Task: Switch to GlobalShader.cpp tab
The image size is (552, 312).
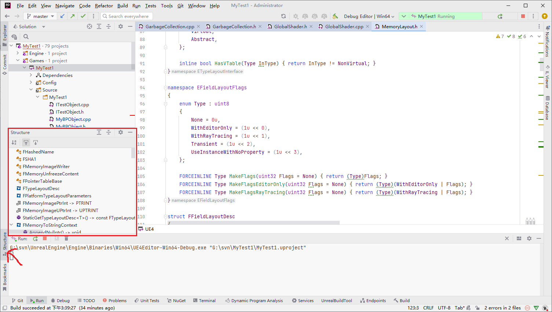Action: click(344, 26)
